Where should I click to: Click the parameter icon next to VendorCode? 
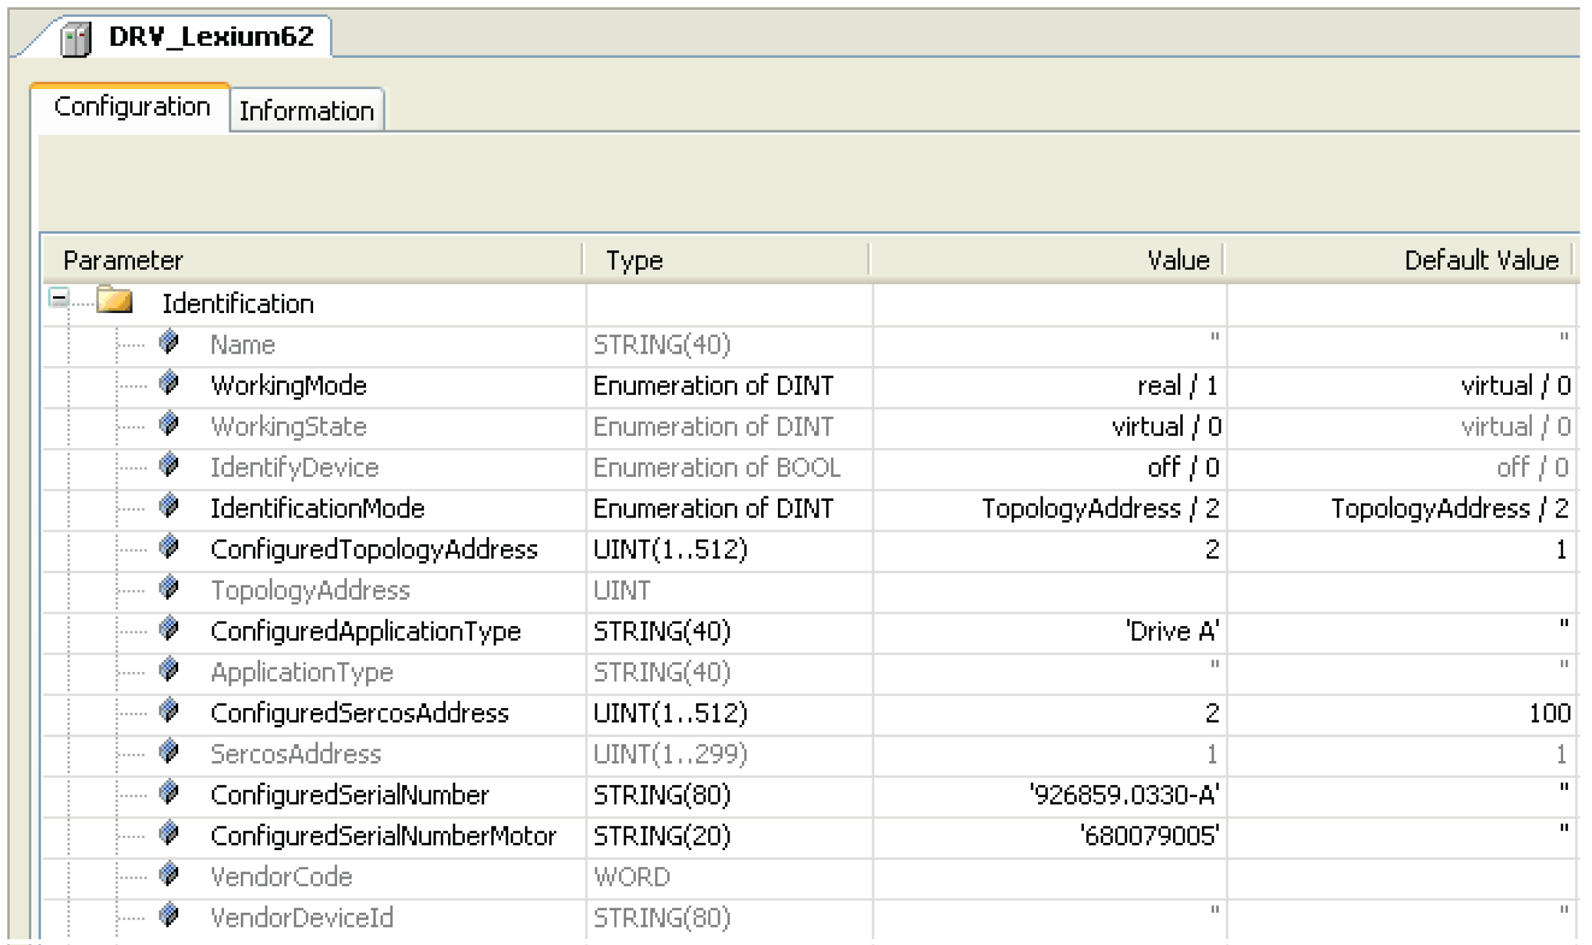(x=168, y=874)
